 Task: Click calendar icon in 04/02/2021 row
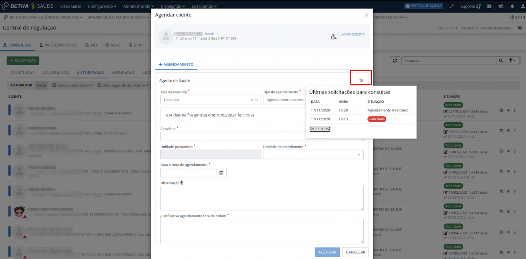[x=501, y=171]
